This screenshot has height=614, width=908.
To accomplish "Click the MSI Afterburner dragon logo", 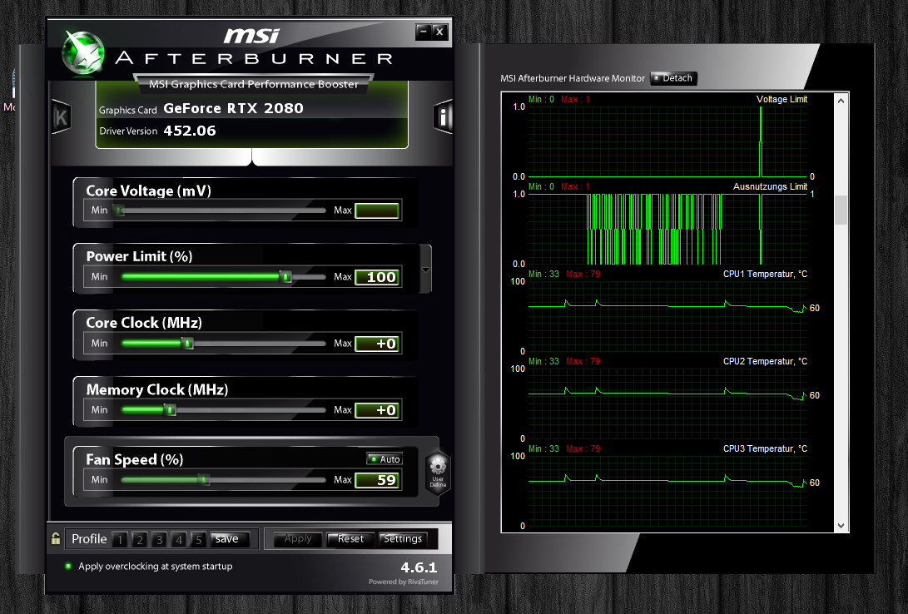I will (83, 53).
